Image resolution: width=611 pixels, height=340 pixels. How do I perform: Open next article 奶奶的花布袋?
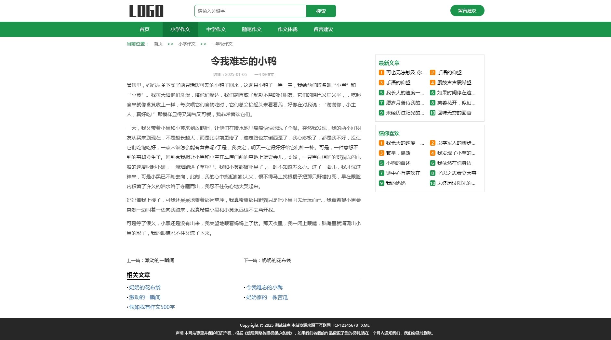pos(276,261)
